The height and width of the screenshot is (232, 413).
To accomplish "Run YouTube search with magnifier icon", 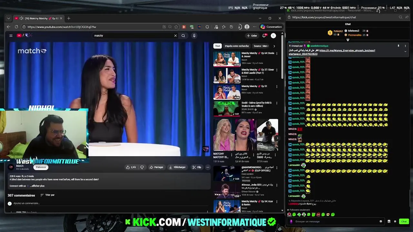I will point(183,35).
